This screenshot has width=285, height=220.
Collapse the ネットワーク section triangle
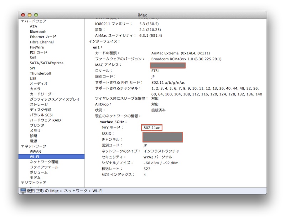point(22,146)
